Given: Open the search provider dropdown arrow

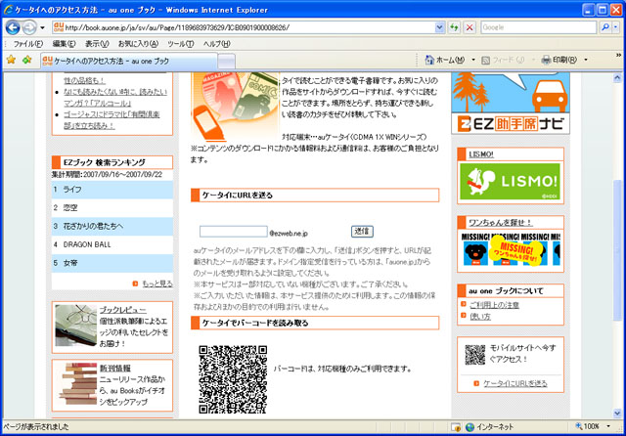Looking at the screenshot, I should pos(615,27).
